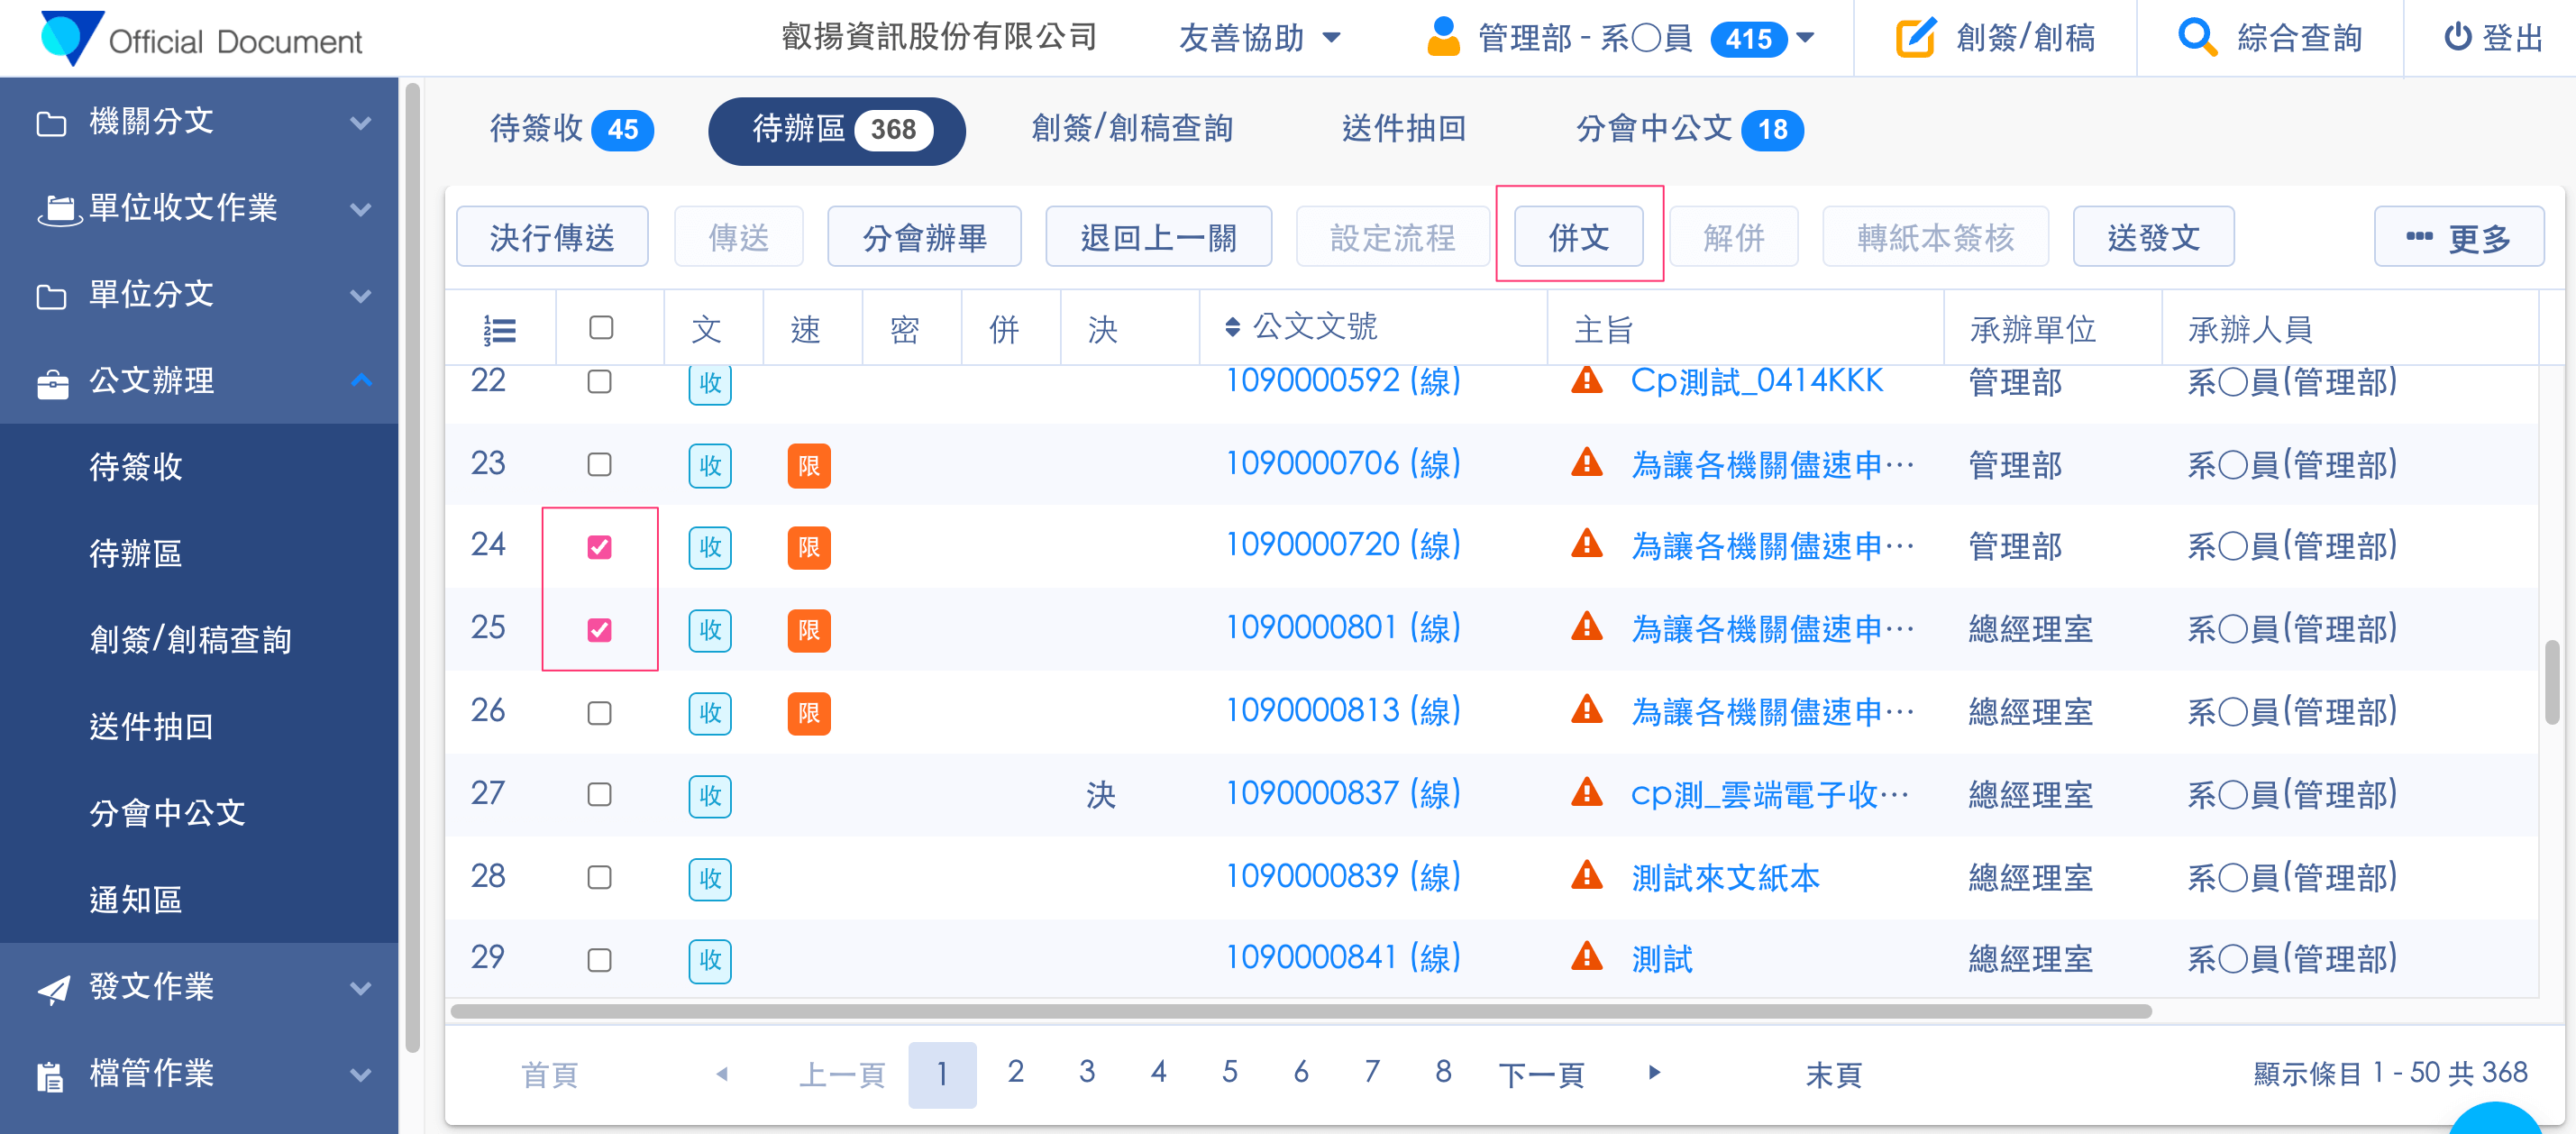Click the 發文作業 paper plane icon
The width and height of the screenshot is (2576, 1134).
pos(54,988)
